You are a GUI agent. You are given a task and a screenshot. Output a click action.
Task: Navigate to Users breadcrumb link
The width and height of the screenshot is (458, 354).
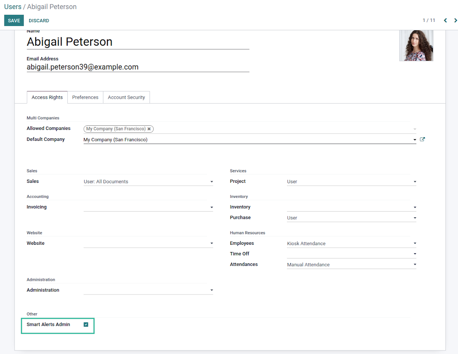click(13, 7)
